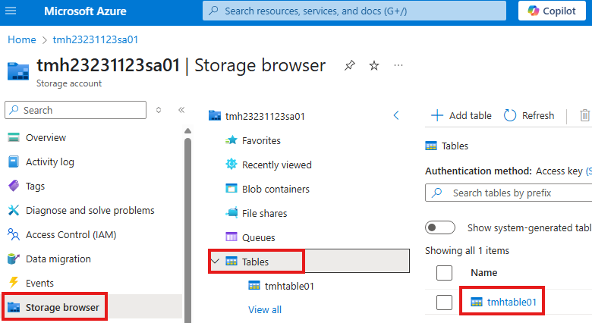Click the Events lightning icon
Screen dimensions: 592x323
point(14,283)
